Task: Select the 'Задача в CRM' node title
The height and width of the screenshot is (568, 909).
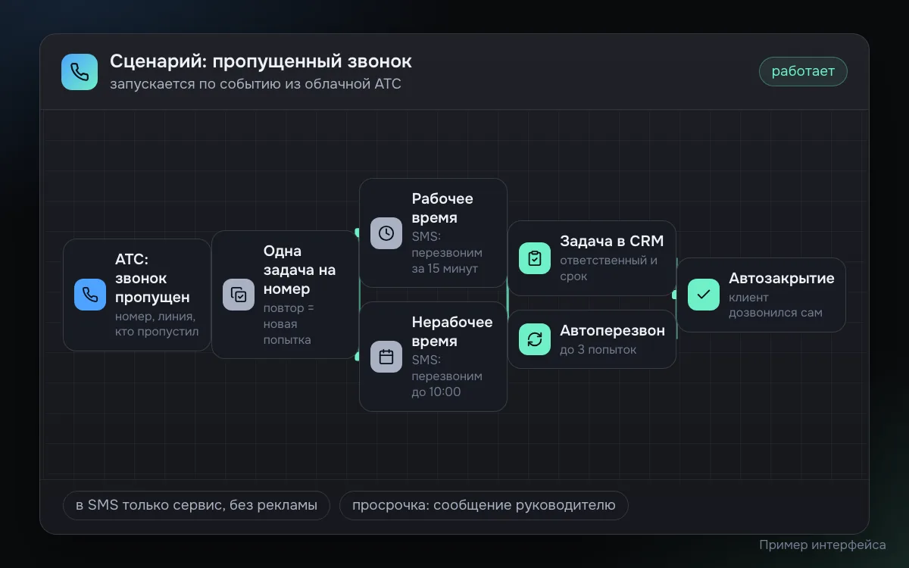Action: [612, 241]
